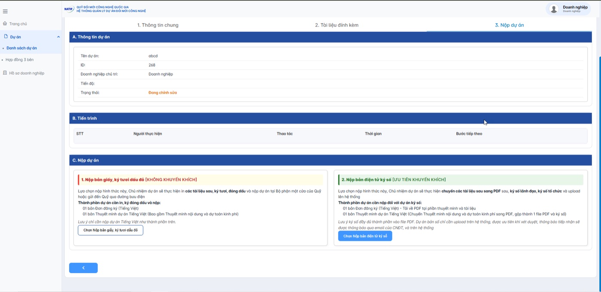The width and height of the screenshot is (601, 292).
Task: Click the Trang chủ home icon
Action: [x=5, y=24]
